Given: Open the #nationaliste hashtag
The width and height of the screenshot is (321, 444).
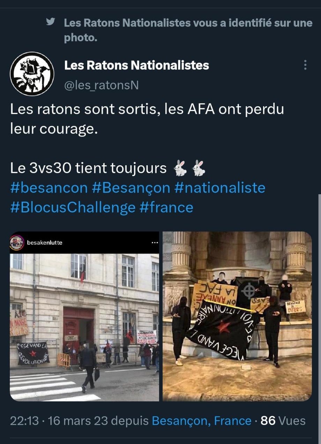Looking at the screenshot, I should click(220, 188).
